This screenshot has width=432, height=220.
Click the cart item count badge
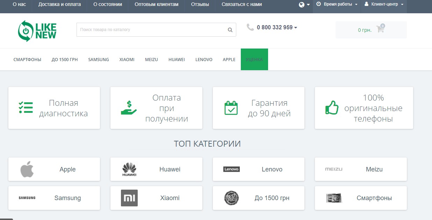pos(383,26)
